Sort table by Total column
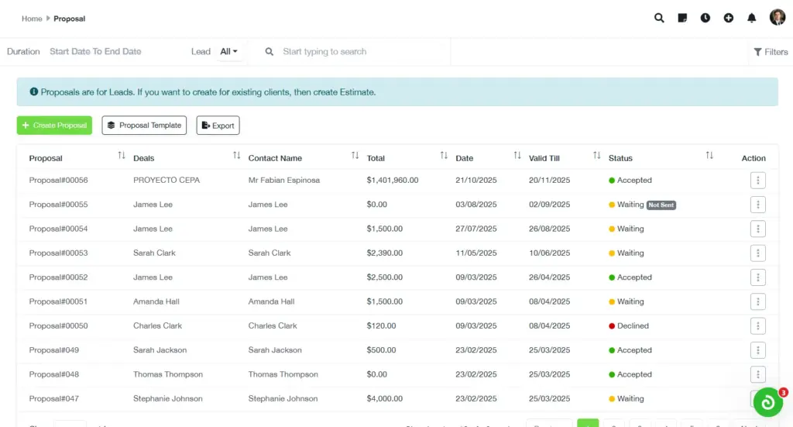793x427 pixels. 444,157
